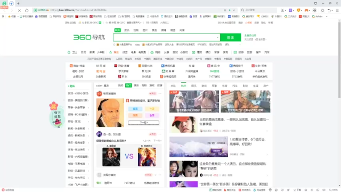Open the browser hamburger menu
Viewport: 341px width, 192px height.
pyautogui.click(x=337, y=10)
